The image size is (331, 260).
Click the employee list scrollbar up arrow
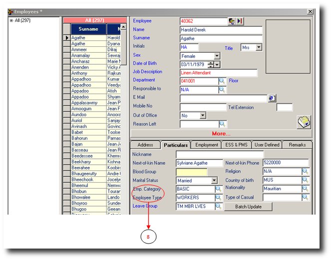click(123, 27)
